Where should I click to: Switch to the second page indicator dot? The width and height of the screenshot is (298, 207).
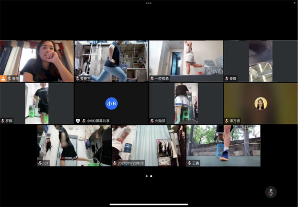(151, 176)
